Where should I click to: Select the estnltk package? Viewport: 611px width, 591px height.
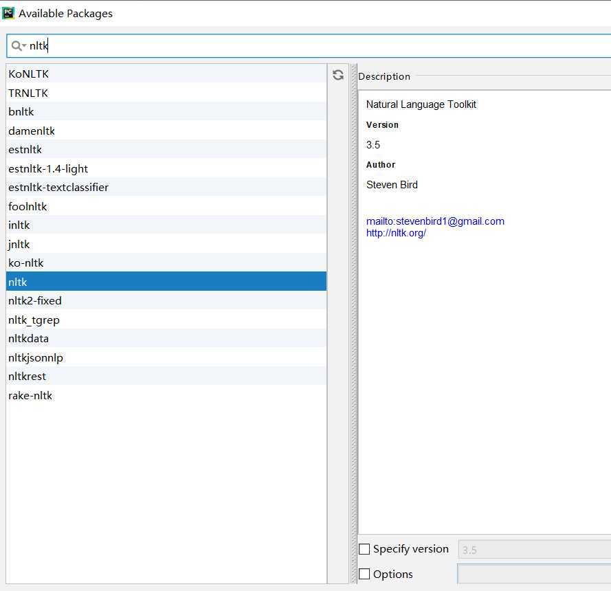click(x=166, y=150)
